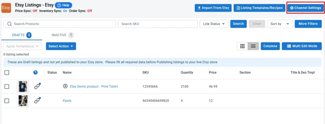Viewport: 325px width, 124px height.
Task: Click the blue Search button
Action: (238, 24)
